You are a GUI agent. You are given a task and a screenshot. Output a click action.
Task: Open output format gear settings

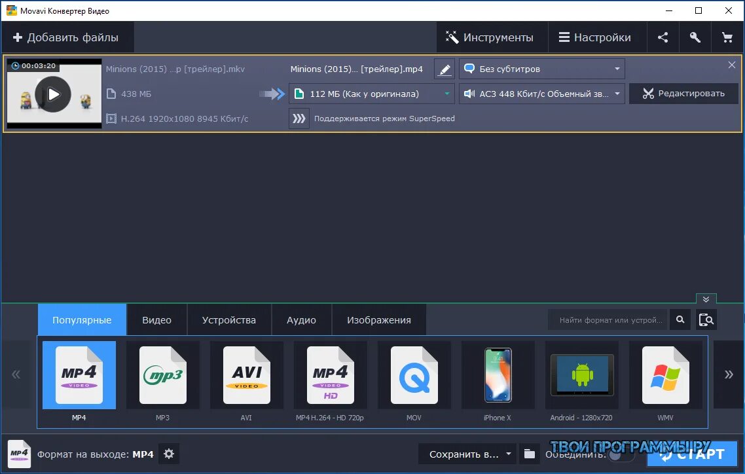(169, 454)
